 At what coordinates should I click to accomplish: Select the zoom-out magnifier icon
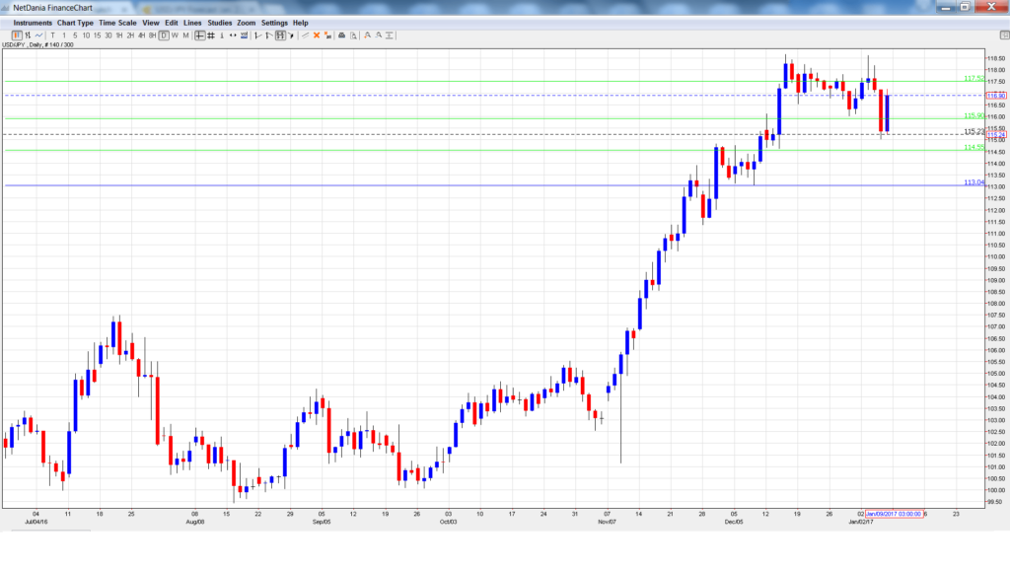(x=379, y=35)
